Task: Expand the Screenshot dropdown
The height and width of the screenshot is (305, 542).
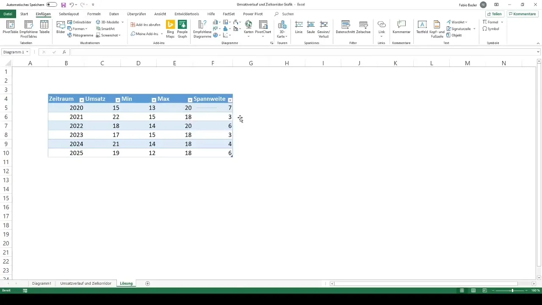Action: 120,35
